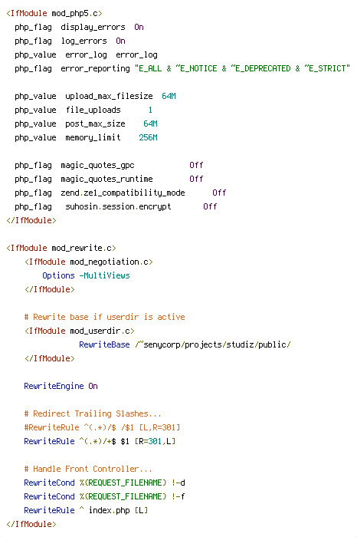Click the RewriteCond line ending with !-d
Screen dimensions: 357x537
104,483
